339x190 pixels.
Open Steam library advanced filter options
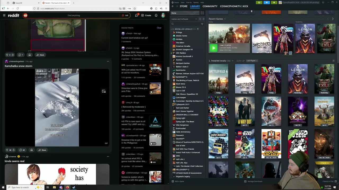click(x=202, y=24)
